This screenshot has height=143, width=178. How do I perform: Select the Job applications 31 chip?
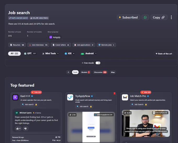point(84,45)
